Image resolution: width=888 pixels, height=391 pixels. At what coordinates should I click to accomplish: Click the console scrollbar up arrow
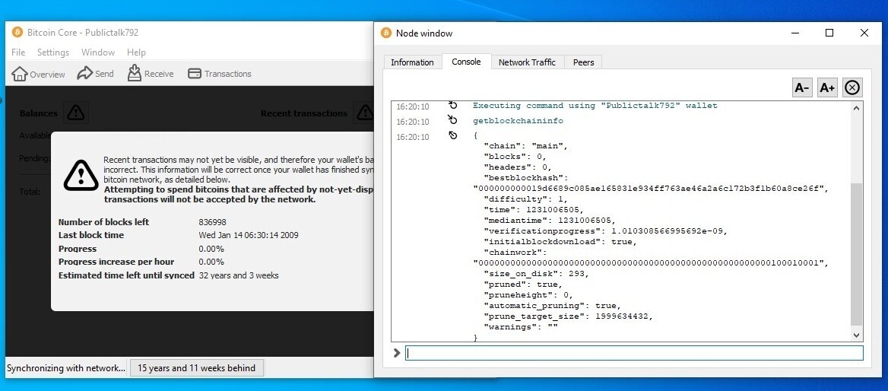click(x=857, y=108)
